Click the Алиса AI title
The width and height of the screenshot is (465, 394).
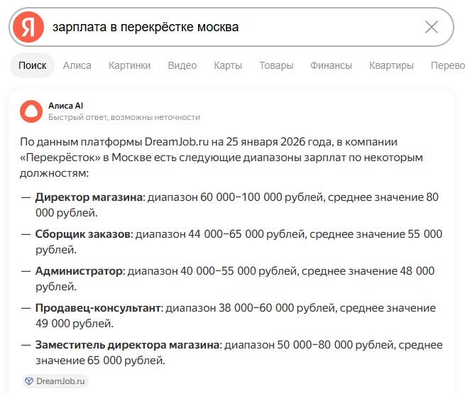[65, 106]
